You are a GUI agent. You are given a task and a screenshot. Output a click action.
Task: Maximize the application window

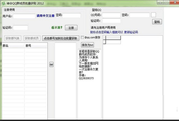(x=166, y=3)
